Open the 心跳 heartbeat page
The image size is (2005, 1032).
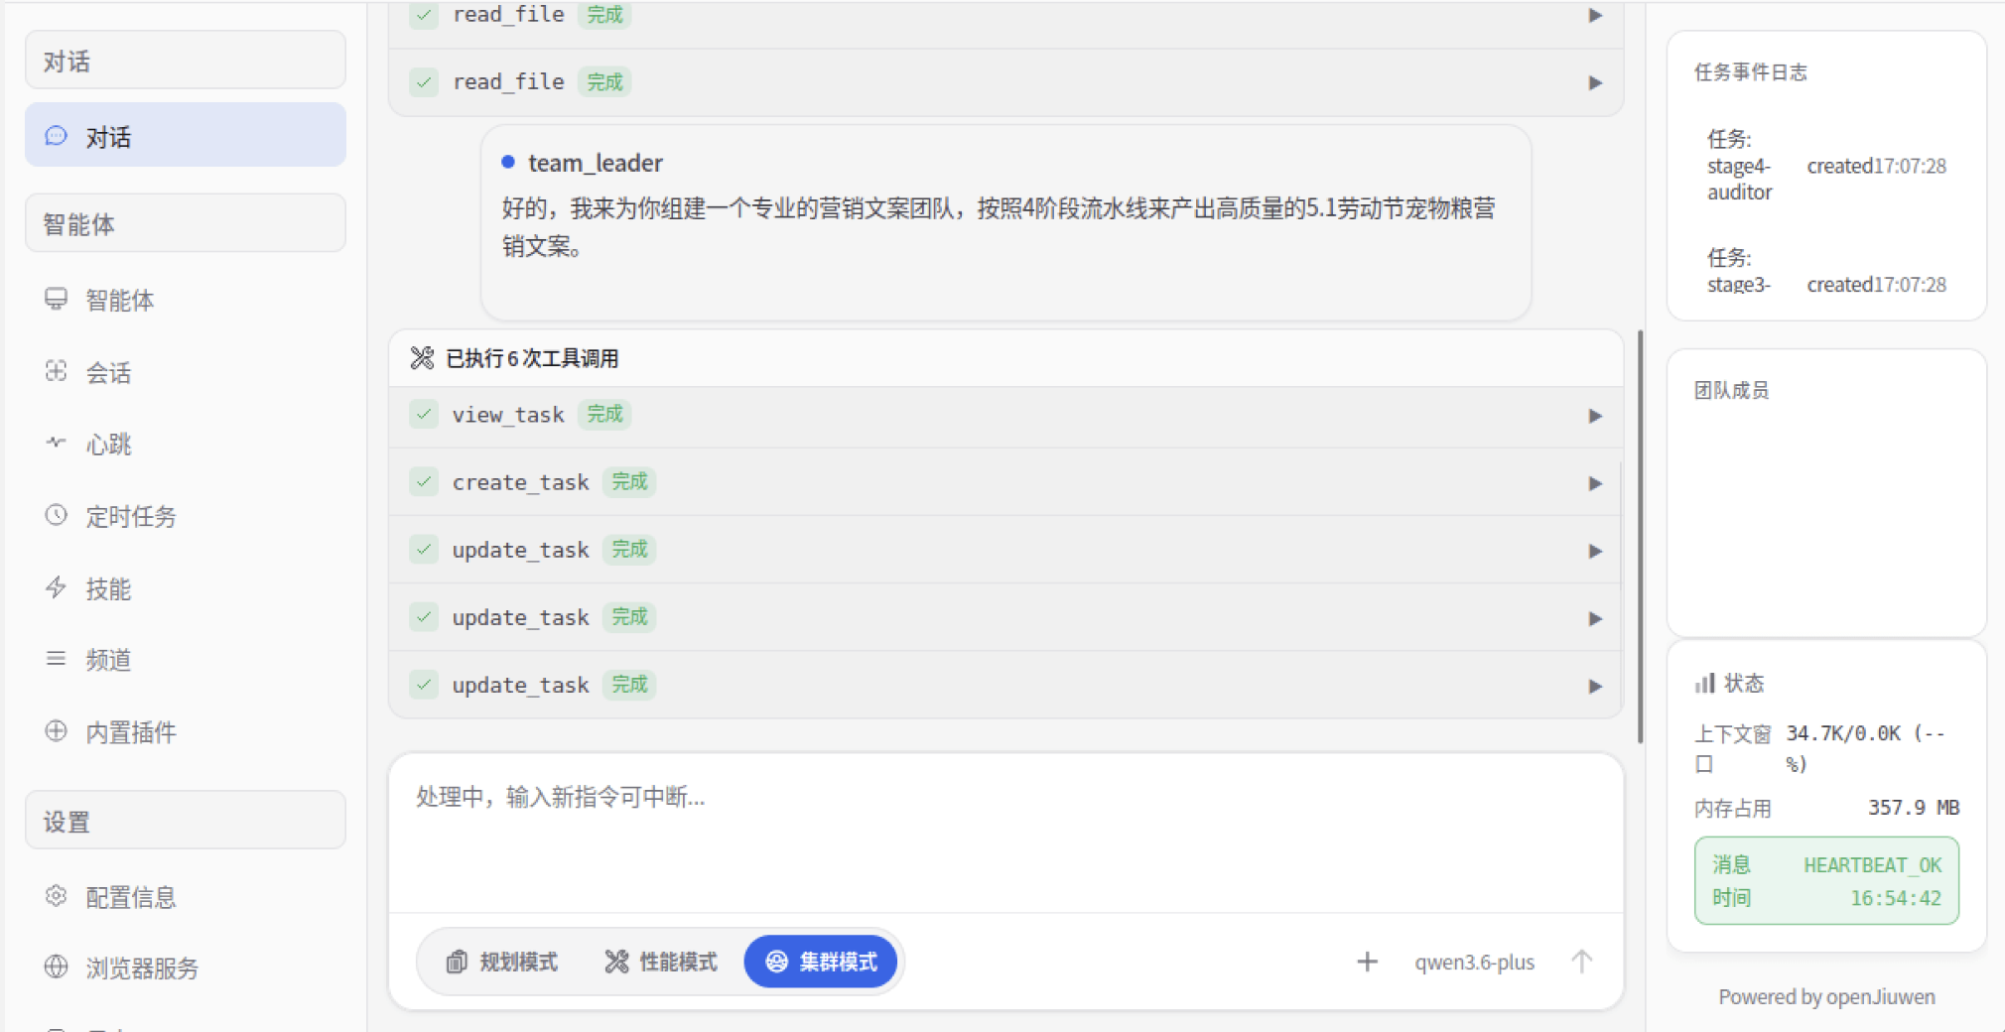pyautogui.click(x=186, y=444)
